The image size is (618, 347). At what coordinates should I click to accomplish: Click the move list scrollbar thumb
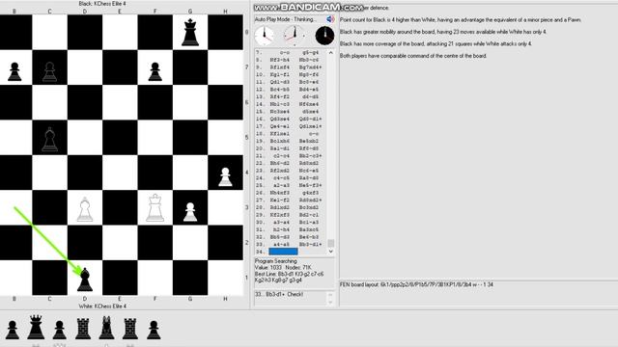(x=330, y=243)
